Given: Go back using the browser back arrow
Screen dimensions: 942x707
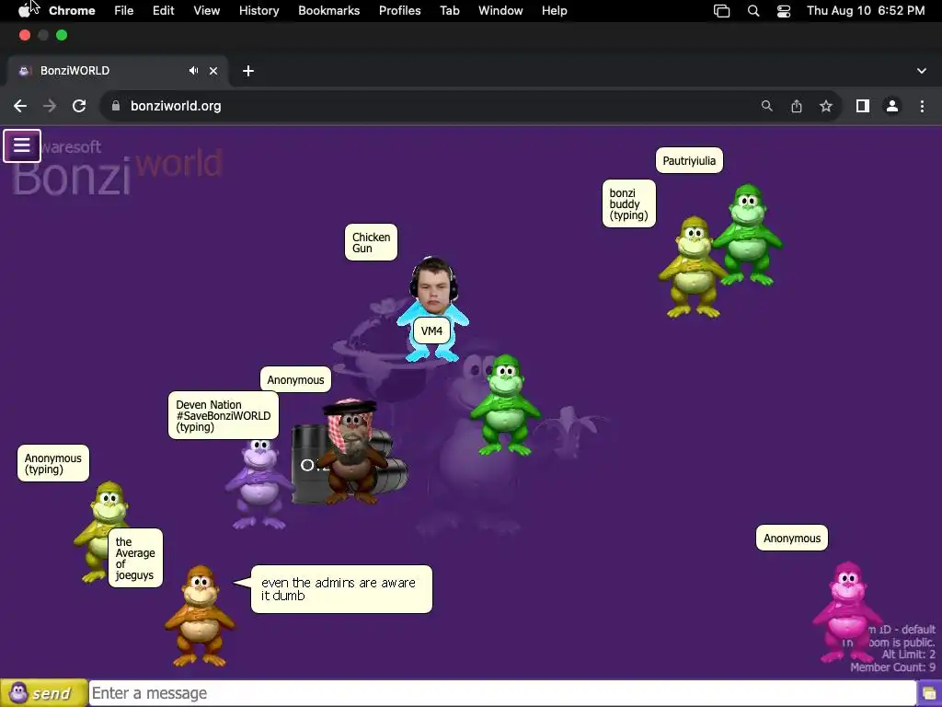Looking at the screenshot, I should (20, 106).
